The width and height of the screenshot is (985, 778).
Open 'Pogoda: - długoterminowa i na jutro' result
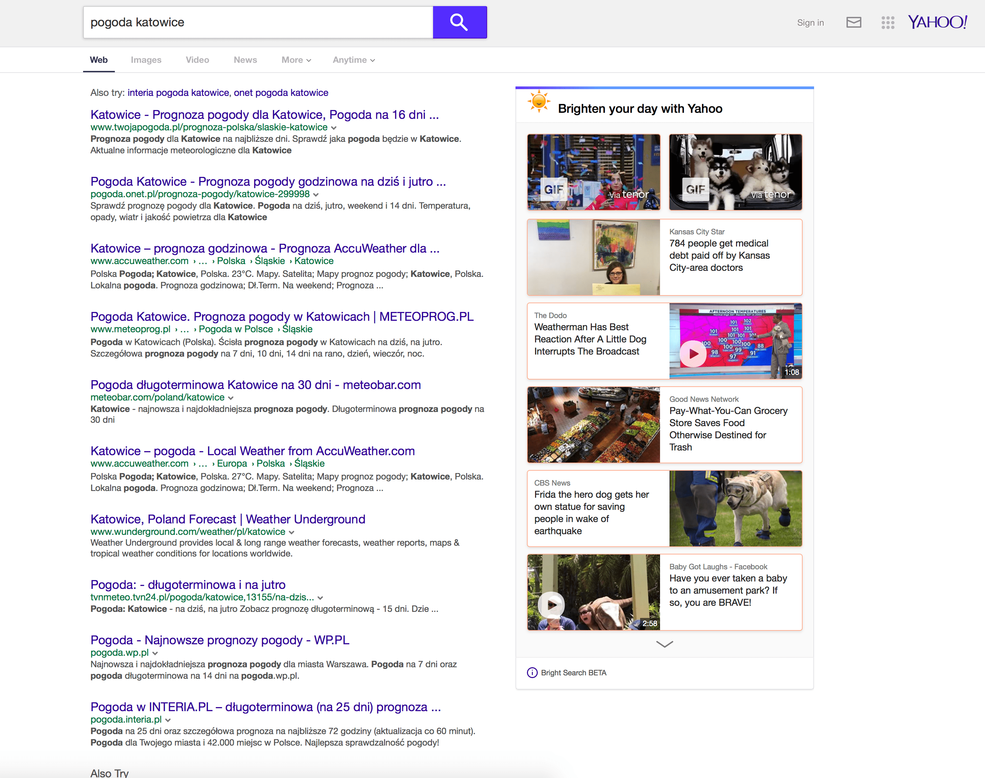(x=188, y=585)
